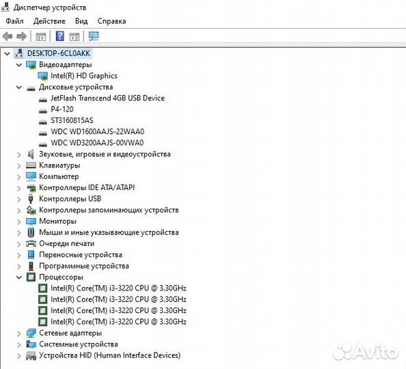The width and height of the screenshot is (406, 369).
Task: Click the monitor icon next to Компьютер
Action: (x=31, y=176)
